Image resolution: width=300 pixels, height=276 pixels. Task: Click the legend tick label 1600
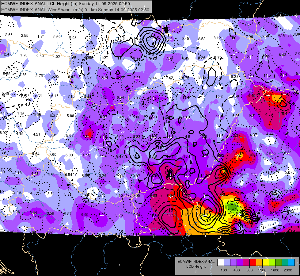pyautogui.click(x=275, y=270)
